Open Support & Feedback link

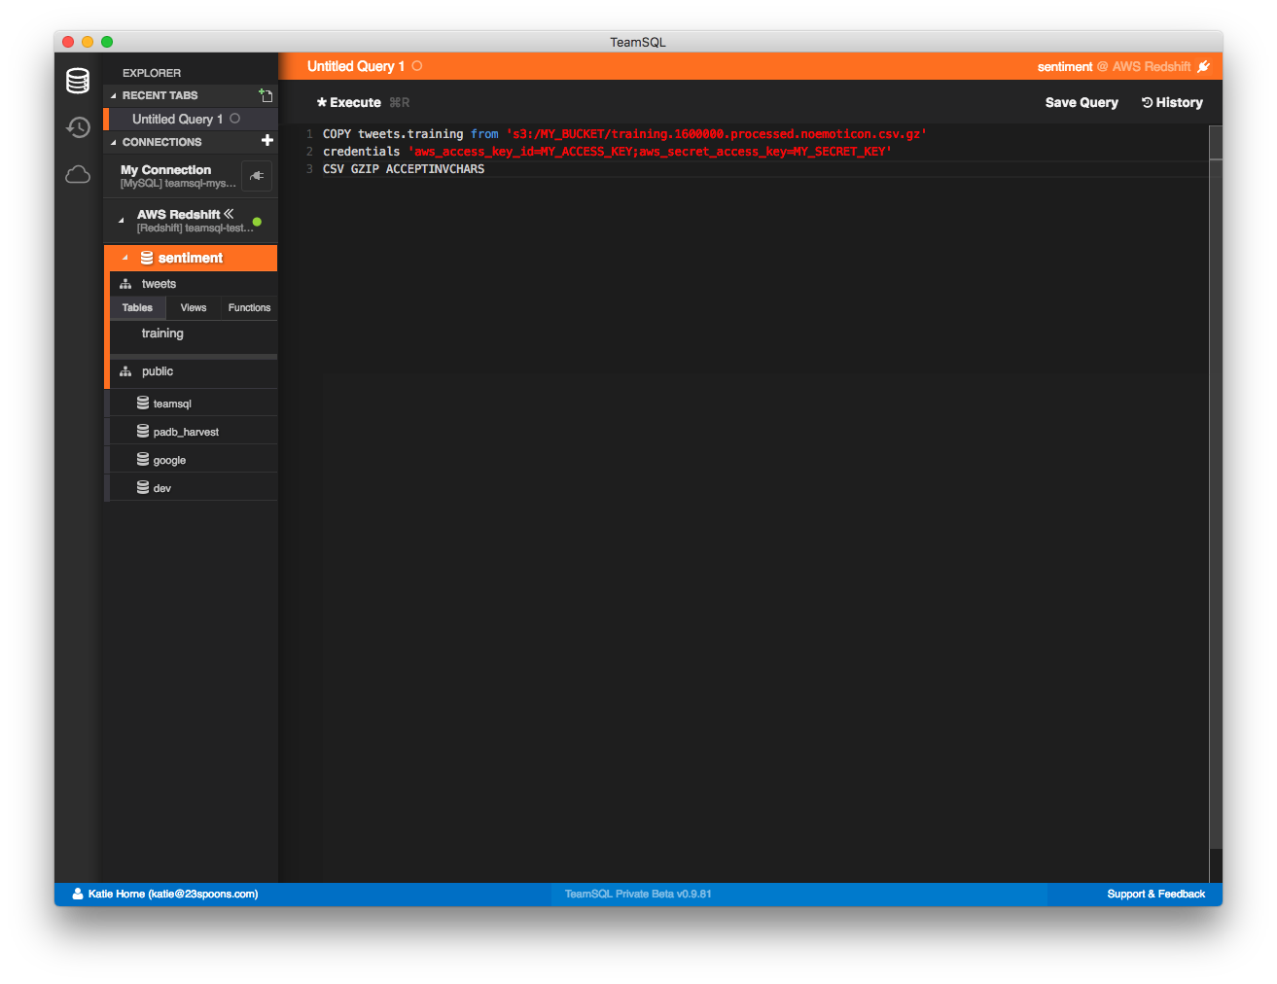(x=1155, y=894)
